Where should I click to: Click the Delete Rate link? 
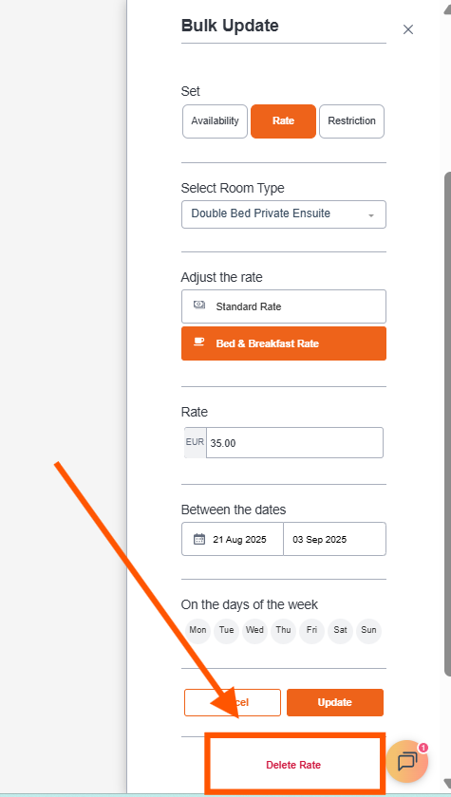point(293,765)
